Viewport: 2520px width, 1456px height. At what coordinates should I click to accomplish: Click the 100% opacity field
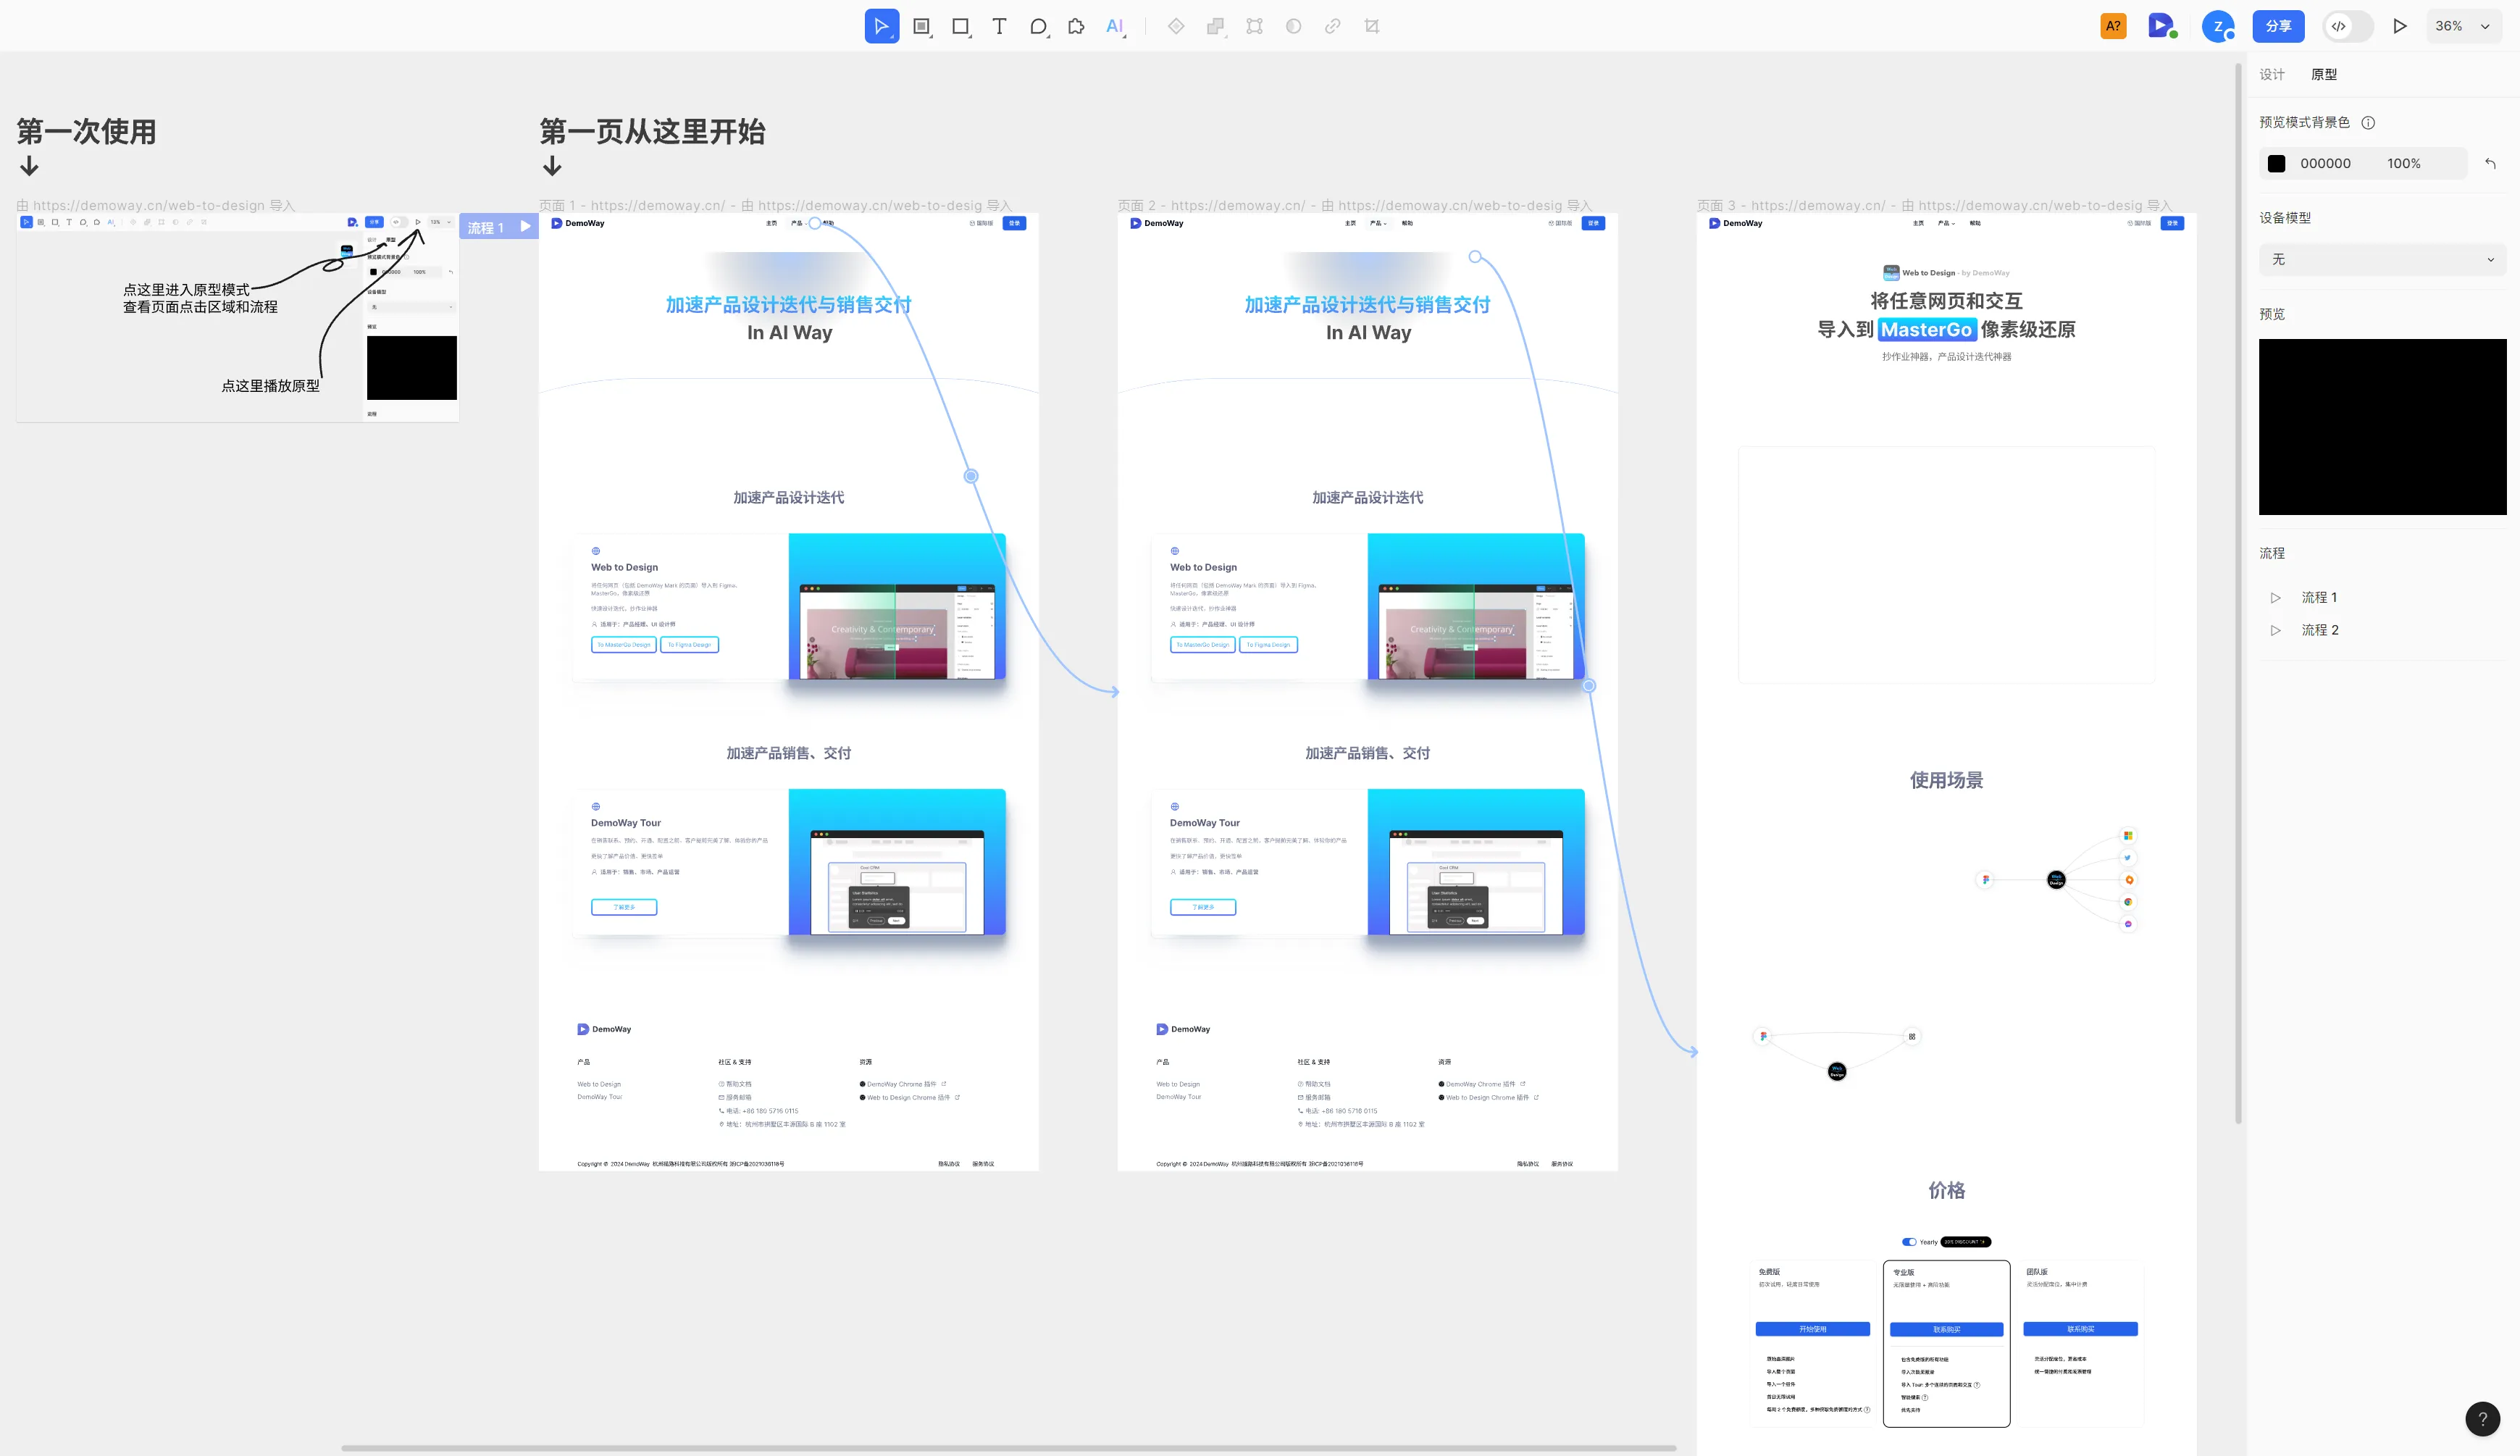click(x=2404, y=163)
